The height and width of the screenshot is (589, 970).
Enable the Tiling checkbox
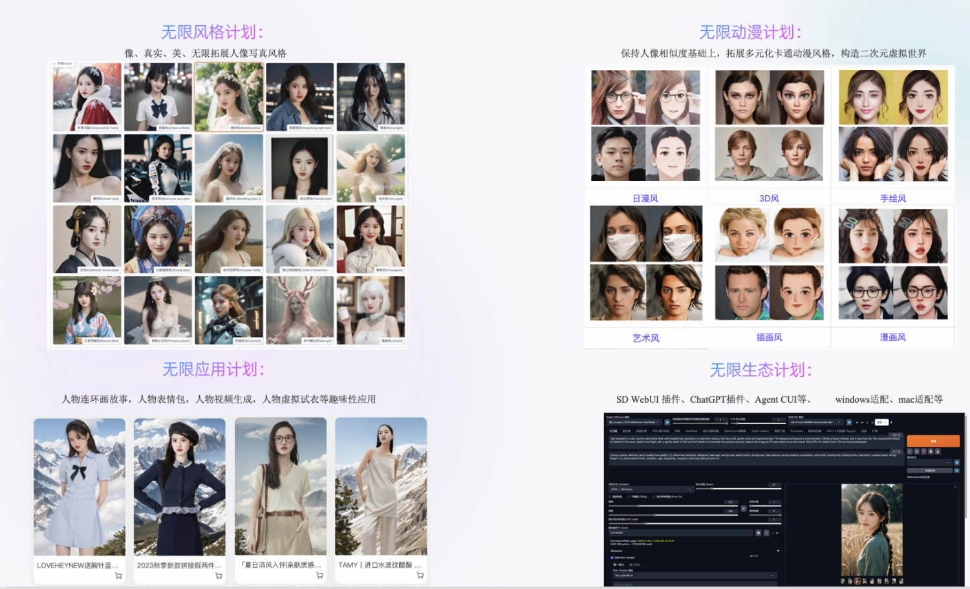629,497
